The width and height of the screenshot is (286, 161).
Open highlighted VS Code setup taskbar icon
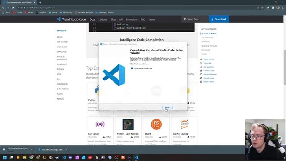click(x=136, y=157)
